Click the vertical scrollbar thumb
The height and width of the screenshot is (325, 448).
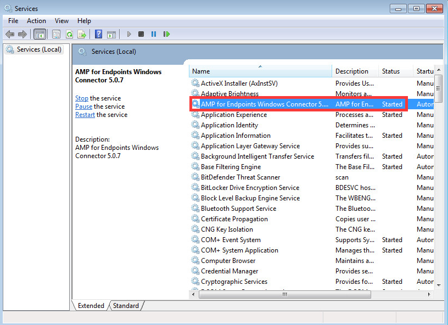439,88
